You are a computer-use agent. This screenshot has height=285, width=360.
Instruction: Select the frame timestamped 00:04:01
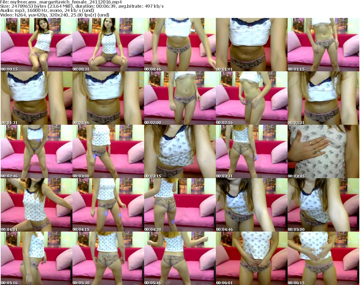36,205
